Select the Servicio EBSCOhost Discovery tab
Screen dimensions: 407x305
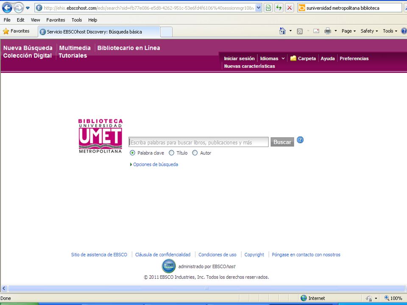[x=99, y=32]
